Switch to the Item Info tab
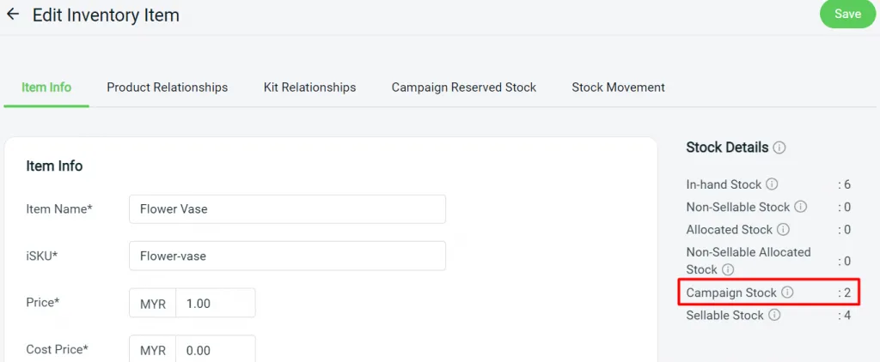 pyautogui.click(x=46, y=87)
